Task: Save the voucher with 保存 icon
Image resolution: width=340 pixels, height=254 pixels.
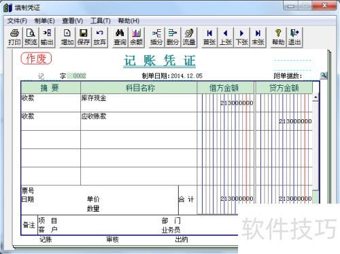Action: (x=84, y=37)
